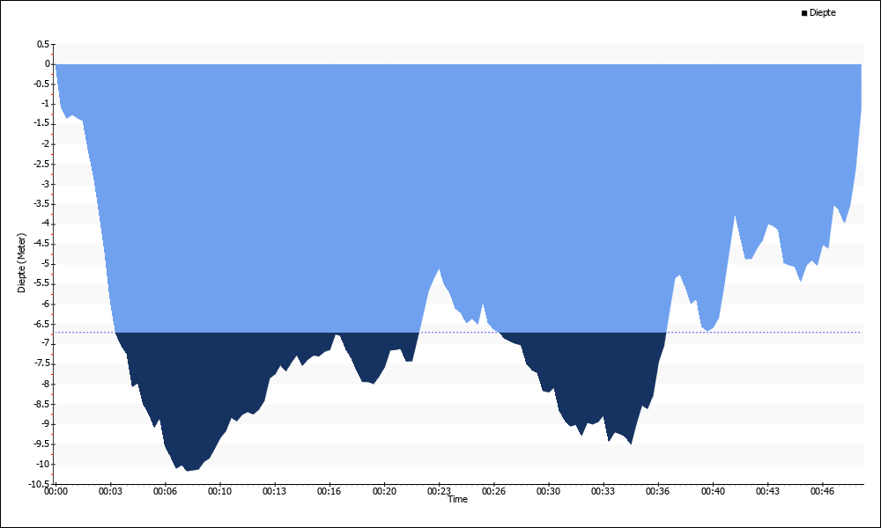
Task: Click the second deep trough near 00:34
Action: [x=631, y=444]
